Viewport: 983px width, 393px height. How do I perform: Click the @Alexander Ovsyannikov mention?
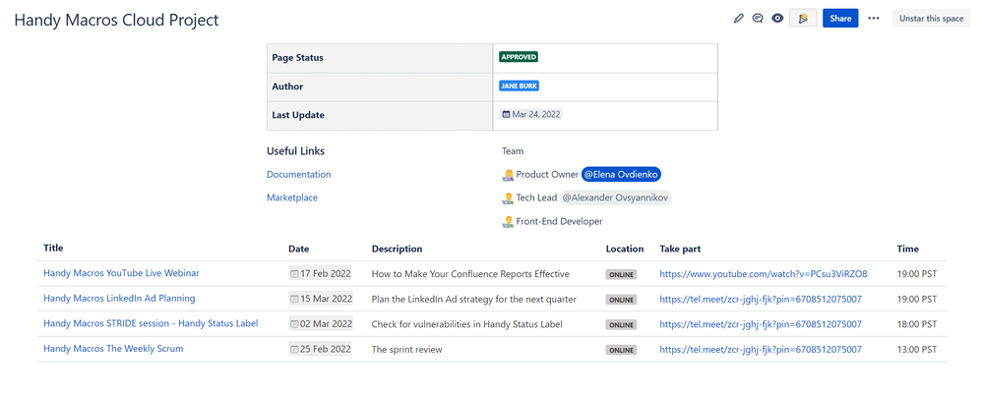615,197
